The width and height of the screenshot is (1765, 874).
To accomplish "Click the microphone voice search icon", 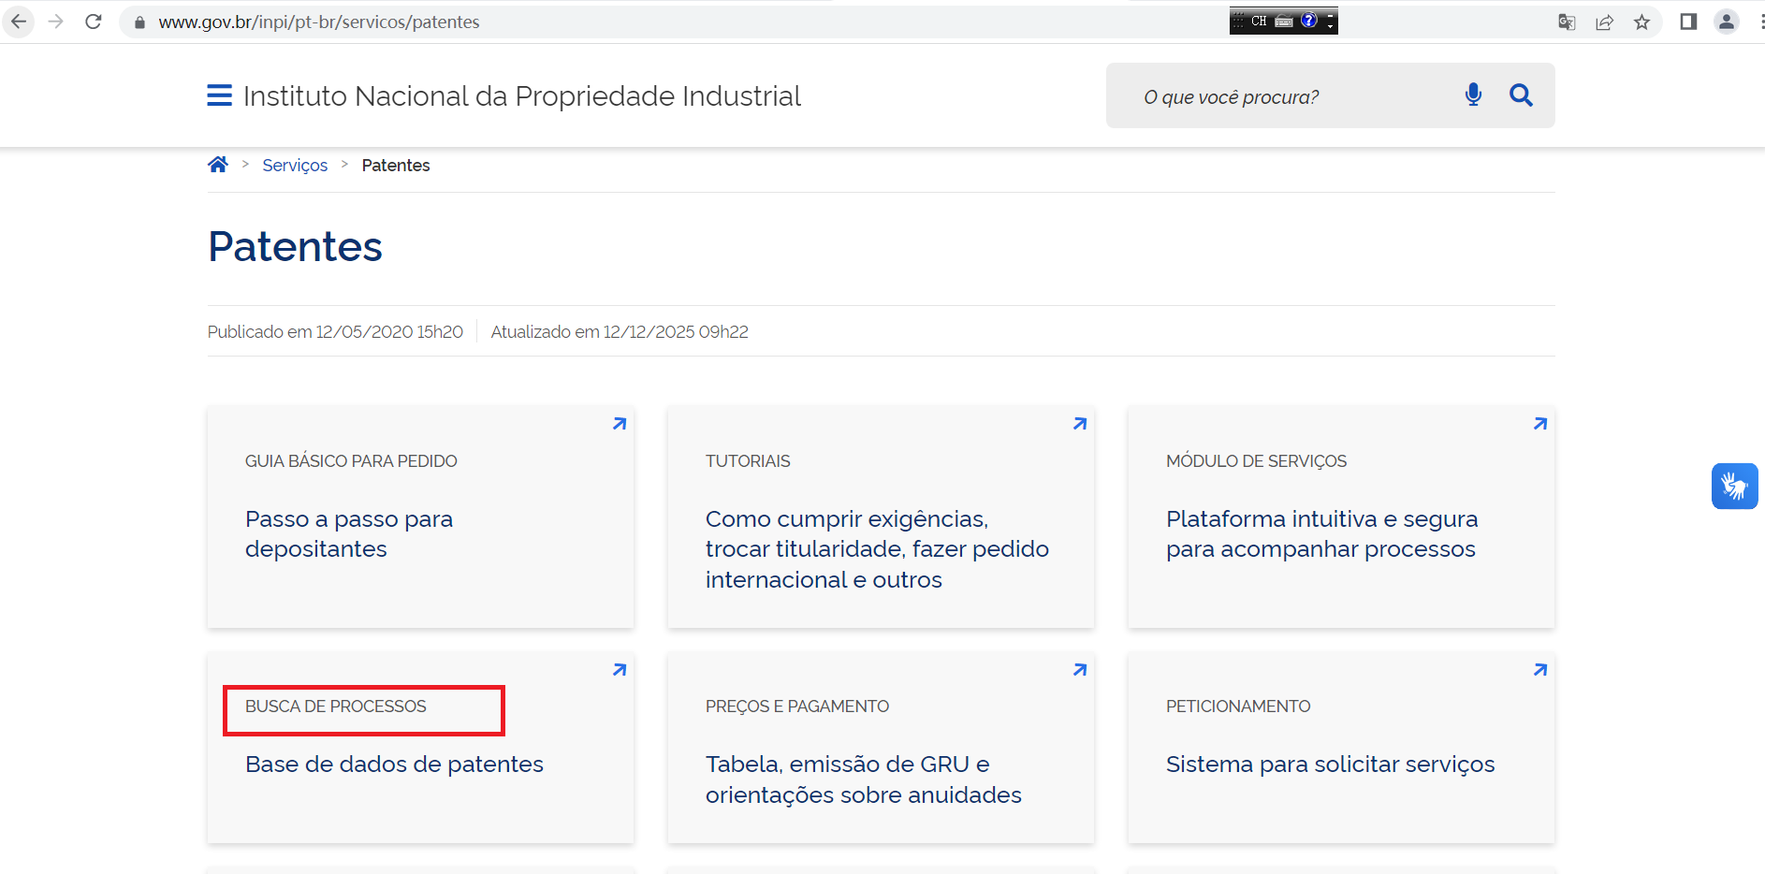I will [x=1473, y=95].
